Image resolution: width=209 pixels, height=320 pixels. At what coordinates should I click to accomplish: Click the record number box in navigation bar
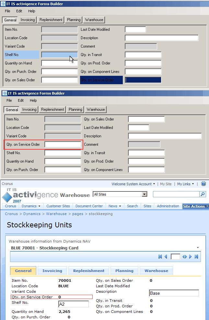pyautogui.click(x=175, y=257)
